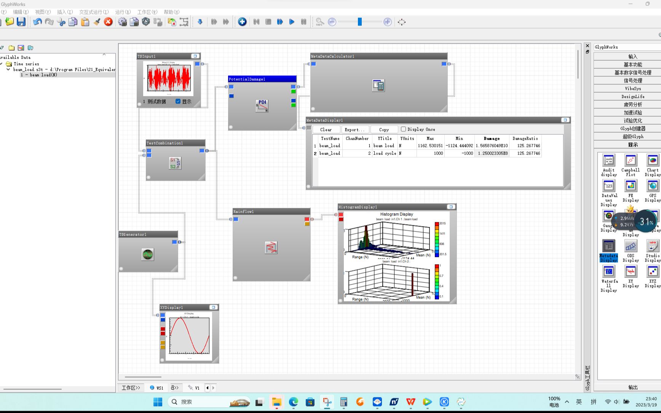Viewport: 661px width, 413px height.
Task: Select the Audit display glyph
Action: click(x=608, y=165)
